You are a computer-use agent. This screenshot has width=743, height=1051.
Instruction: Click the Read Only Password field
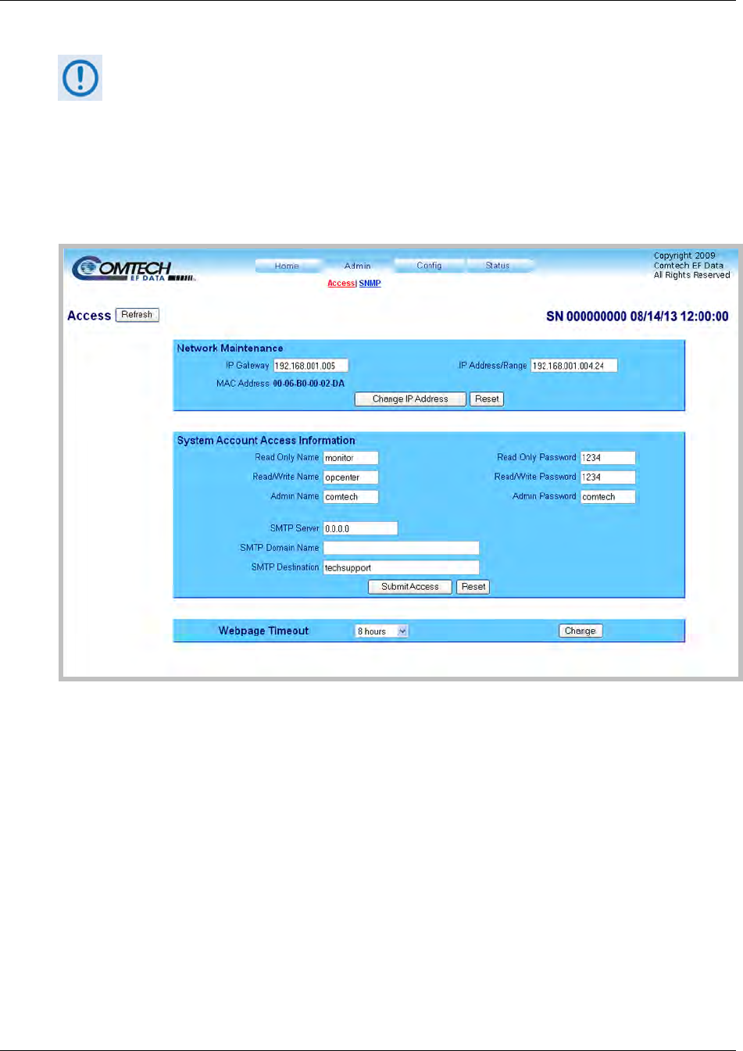pyautogui.click(x=608, y=458)
